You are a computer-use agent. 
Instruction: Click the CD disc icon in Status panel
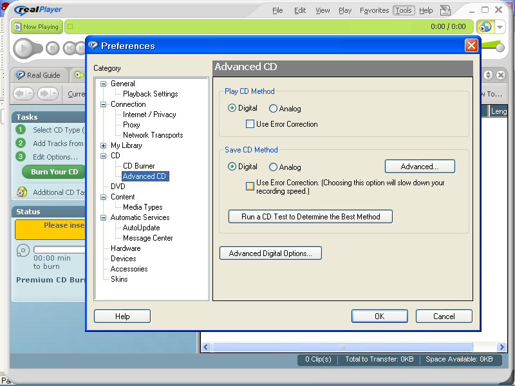(x=23, y=251)
